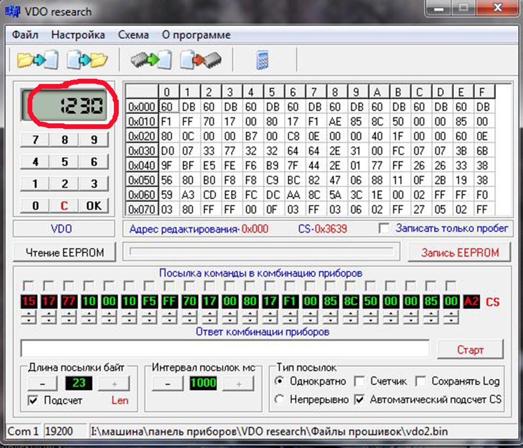Write buffer to chip toolbar icon
Viewport: 523px width, 448px height.
(x=200, y=60)
